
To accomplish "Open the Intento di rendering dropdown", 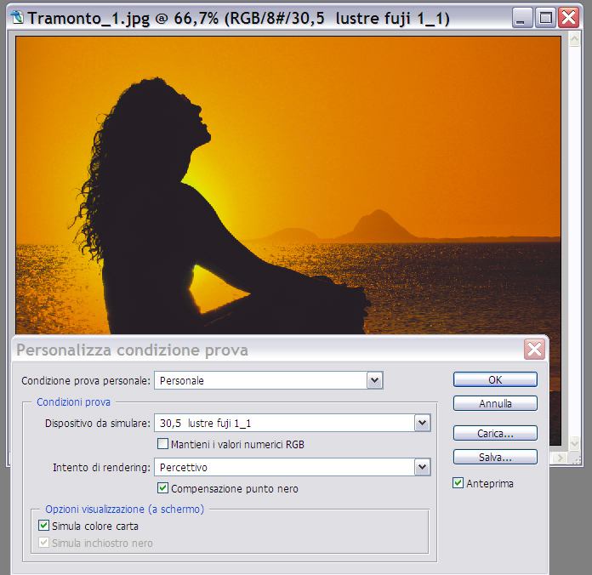I will (x=422, y=467).
